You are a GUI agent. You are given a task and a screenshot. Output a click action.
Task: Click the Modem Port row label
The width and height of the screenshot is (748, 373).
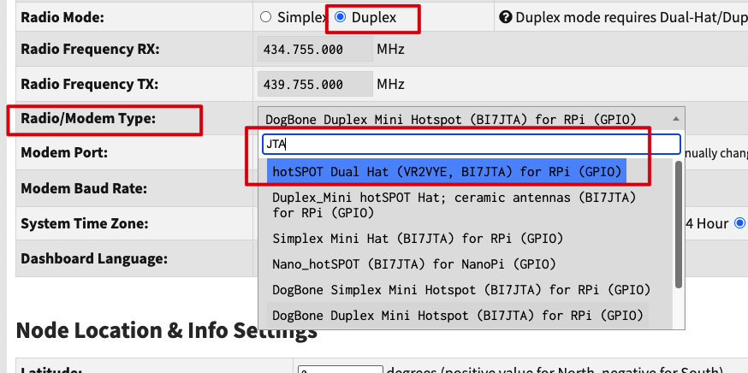click(x=65, y=152)
